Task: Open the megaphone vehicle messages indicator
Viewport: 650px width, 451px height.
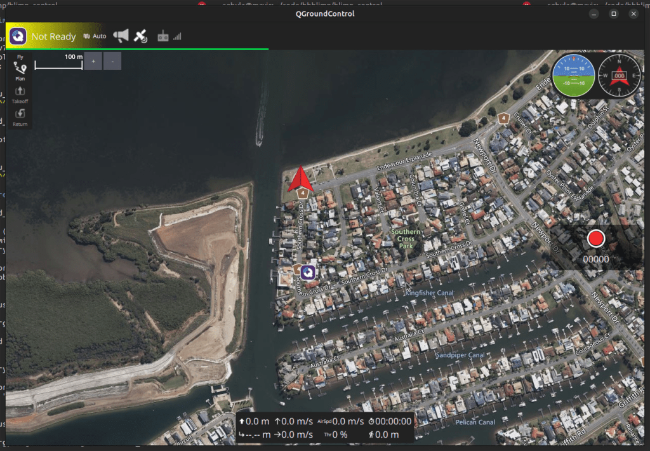Action: click(121, 36)
